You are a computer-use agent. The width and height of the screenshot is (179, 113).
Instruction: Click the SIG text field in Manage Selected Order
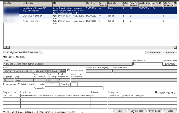point(34,71)
